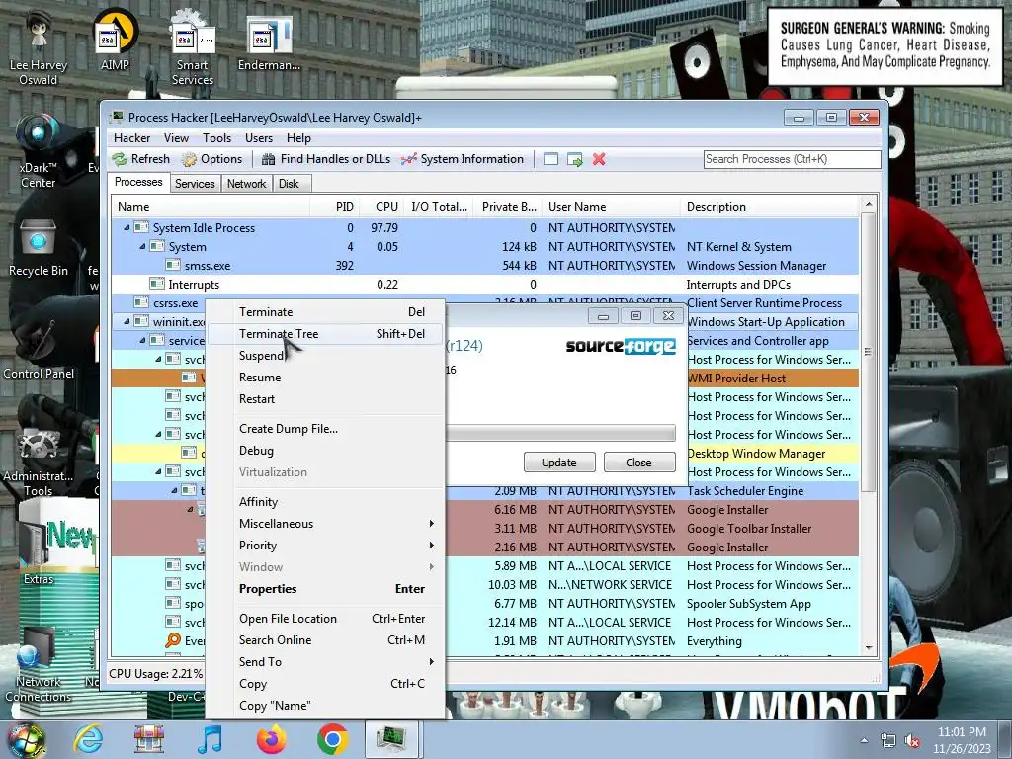Open the Tools menu
Screen dimensions: 1012x759
pyautogui.click(x=216, y=138)
